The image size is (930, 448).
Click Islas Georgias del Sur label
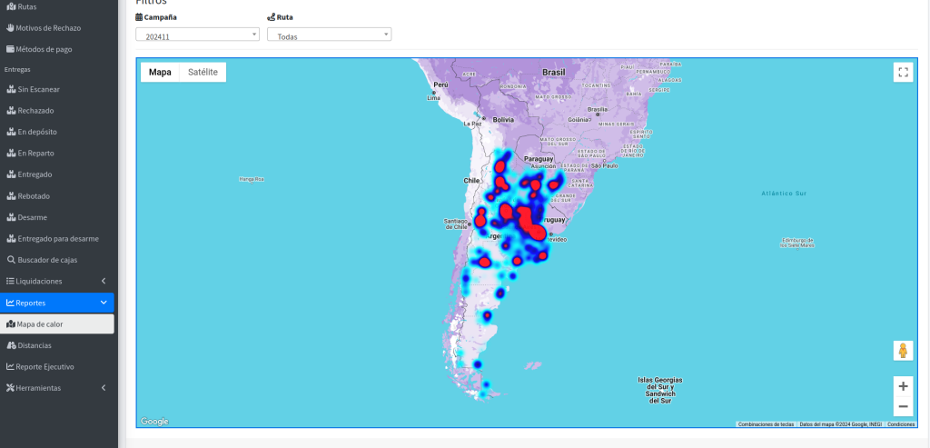click(660, 391)
